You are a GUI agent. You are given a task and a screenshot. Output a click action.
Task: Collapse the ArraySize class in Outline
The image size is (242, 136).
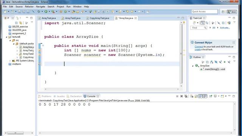click(x=192, y=66)
